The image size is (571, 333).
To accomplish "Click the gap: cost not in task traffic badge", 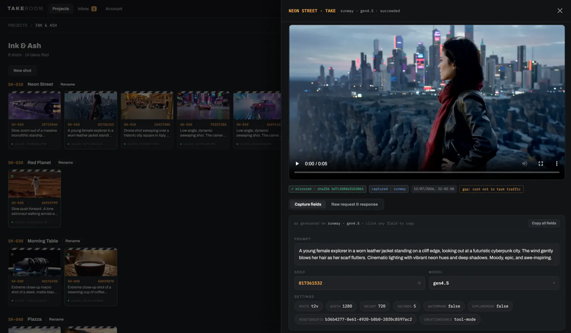I will [x=491, y=189].
